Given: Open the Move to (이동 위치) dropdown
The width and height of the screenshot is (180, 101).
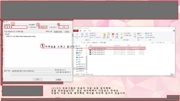Looking at the screenshot, I should (x=104, y=36).
